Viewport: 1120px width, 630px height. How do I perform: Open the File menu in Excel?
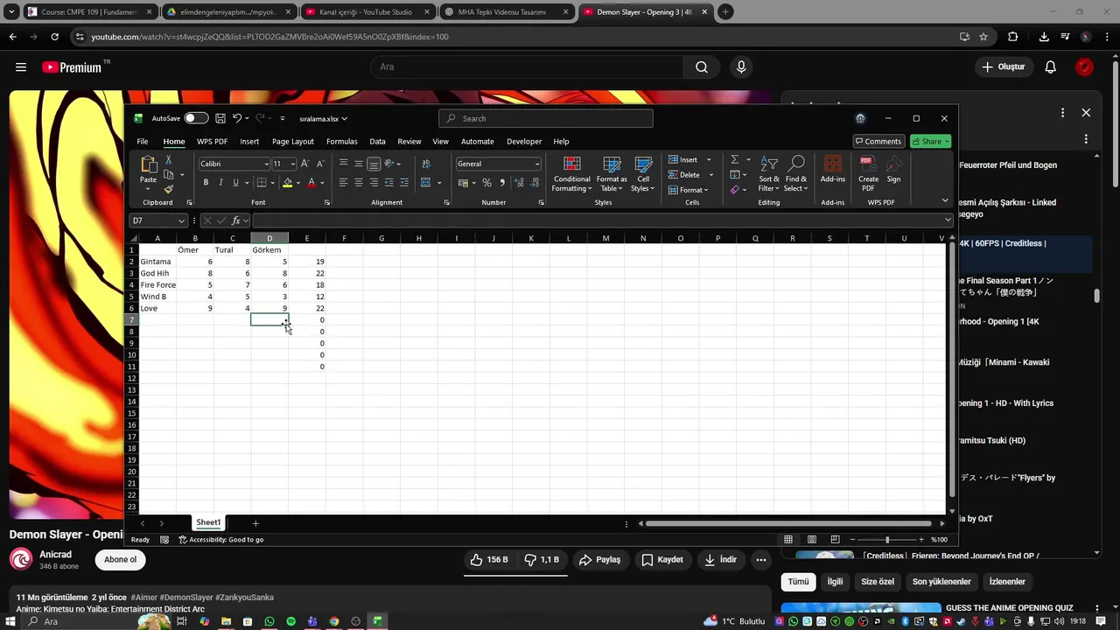point(142,141)
